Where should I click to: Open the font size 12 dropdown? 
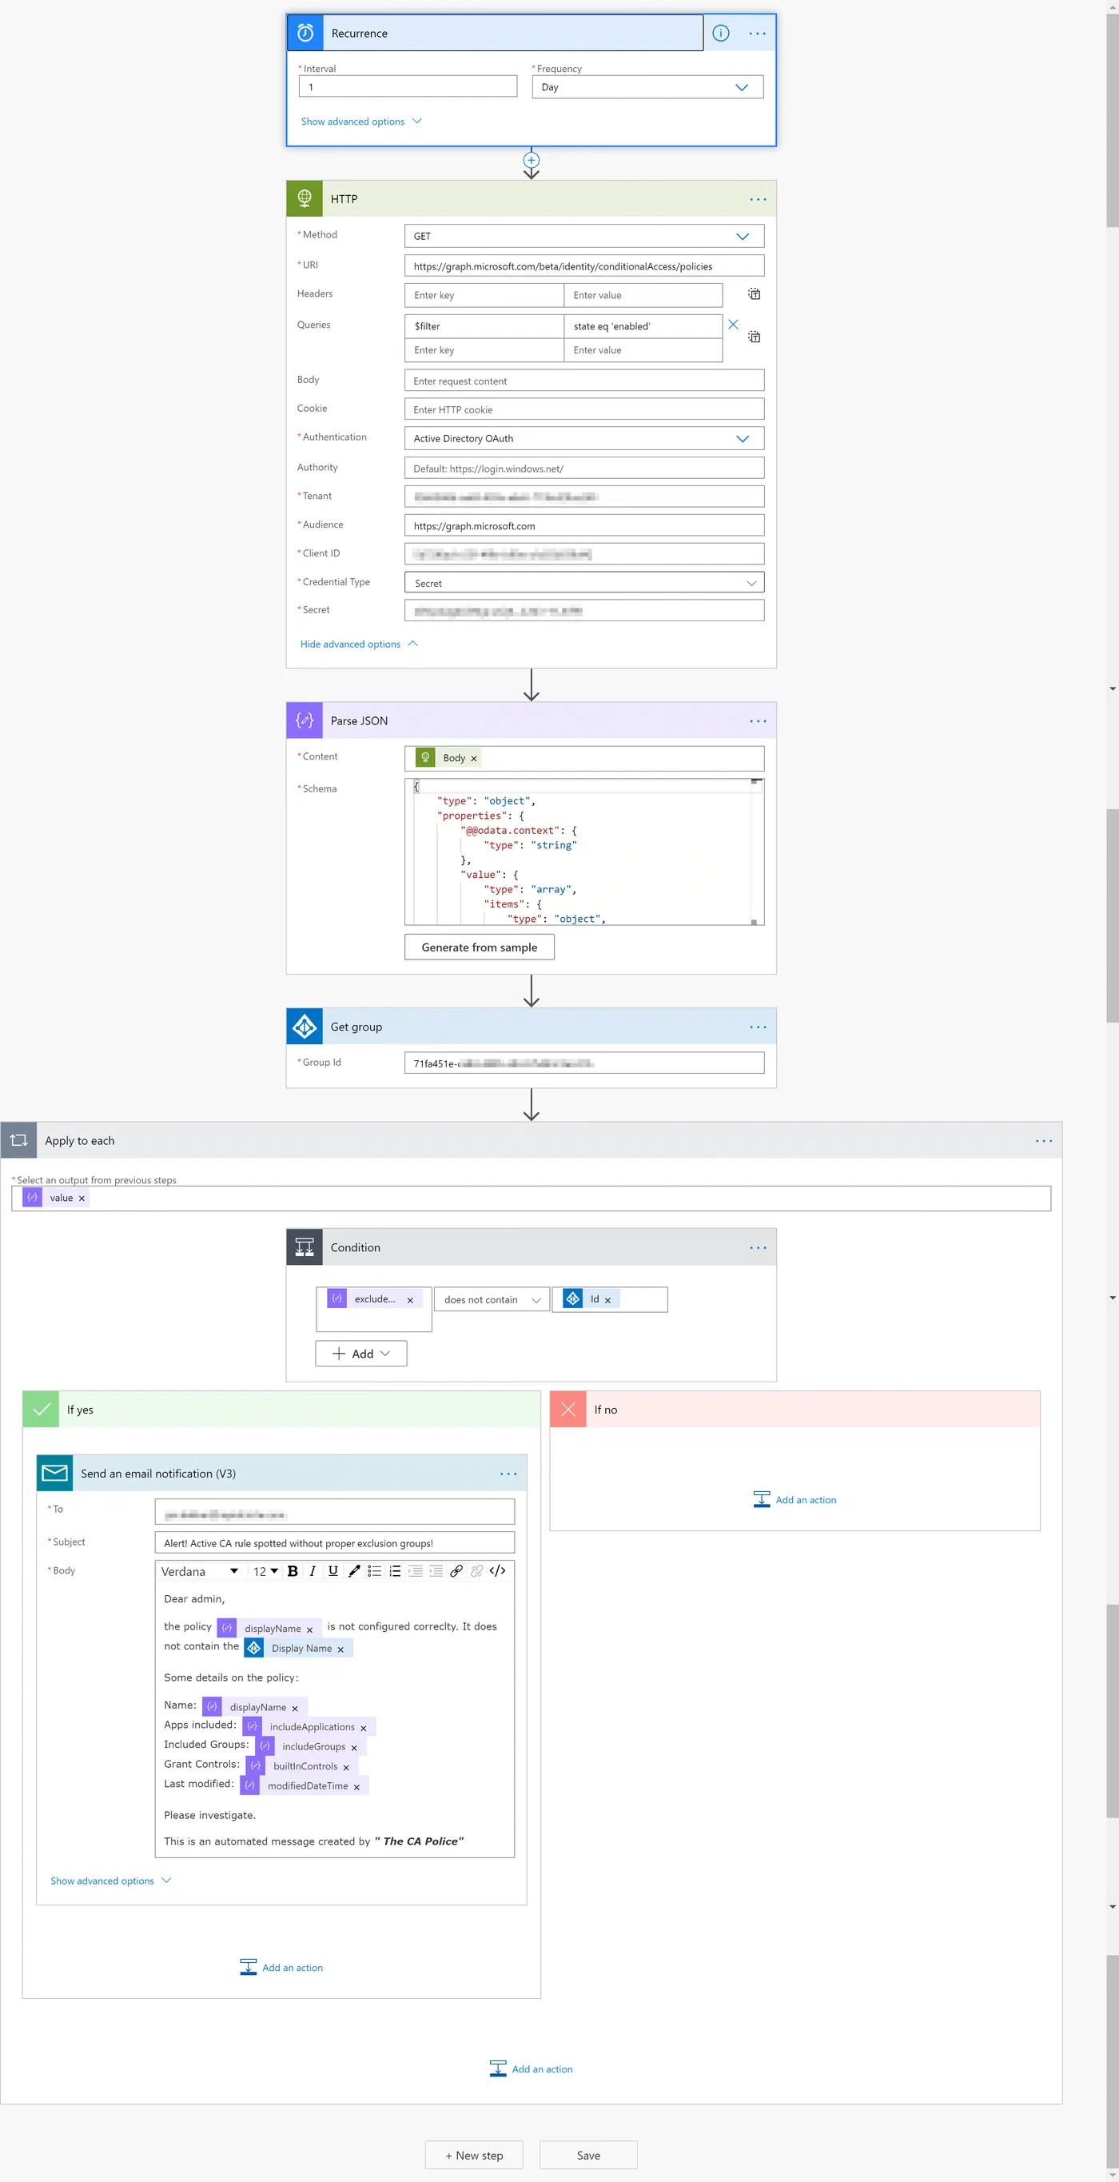tap(266, 1570)
